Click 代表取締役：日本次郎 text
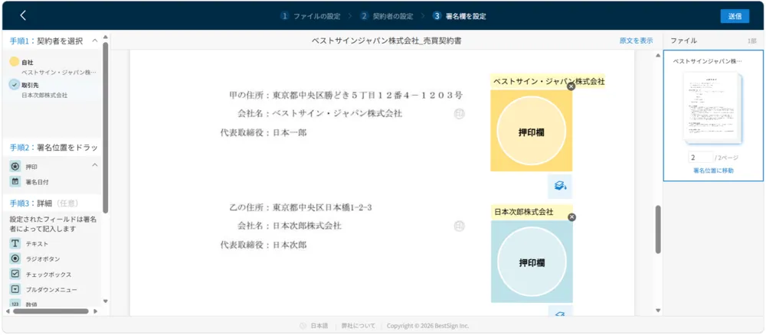Screen dimensions: 766x335 coord(264,245)
